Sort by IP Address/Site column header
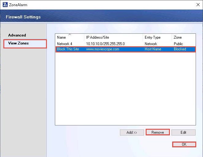The image size is (203, 157). (113, 37)
